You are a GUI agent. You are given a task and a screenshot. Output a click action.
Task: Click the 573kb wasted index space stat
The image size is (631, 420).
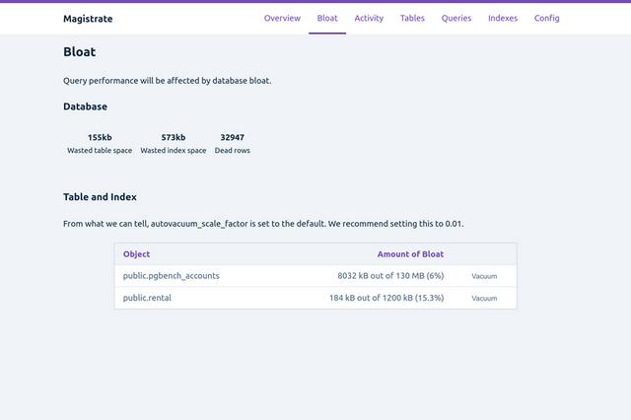tap(174, 138)
